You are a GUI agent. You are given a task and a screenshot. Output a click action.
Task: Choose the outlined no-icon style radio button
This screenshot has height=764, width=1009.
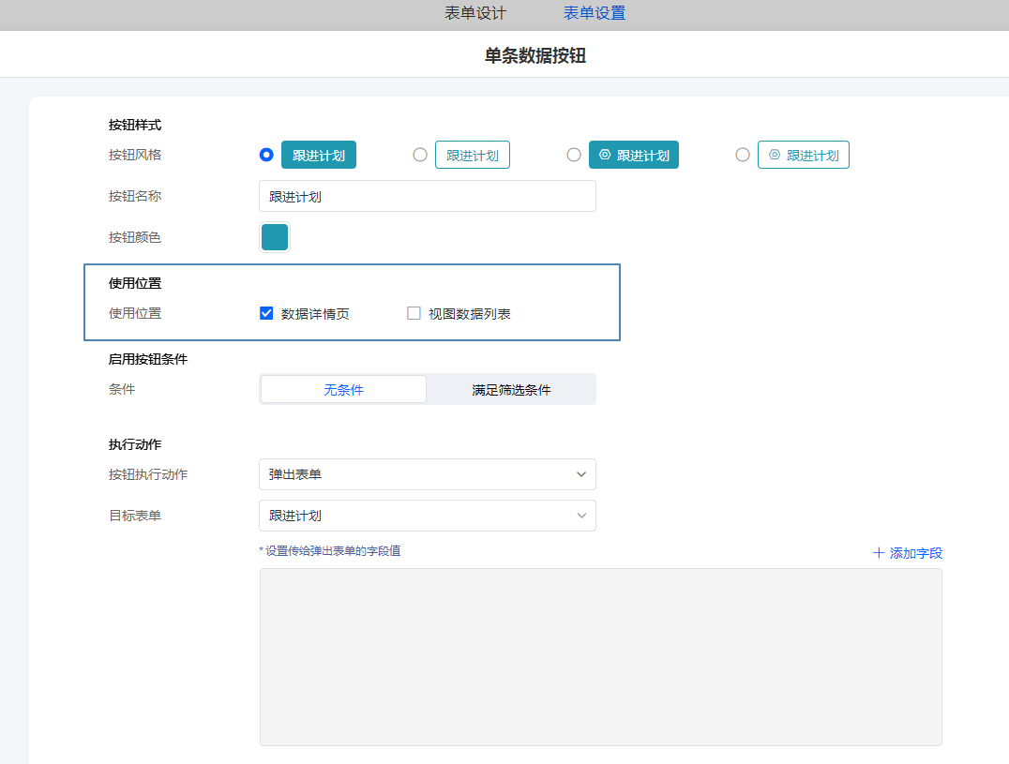(420, 155)
